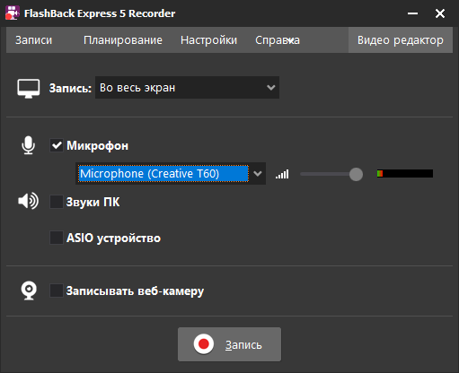Screen dimensions: 459x373
Task: Open the Записи menu
Action: [x=33, y=40]
